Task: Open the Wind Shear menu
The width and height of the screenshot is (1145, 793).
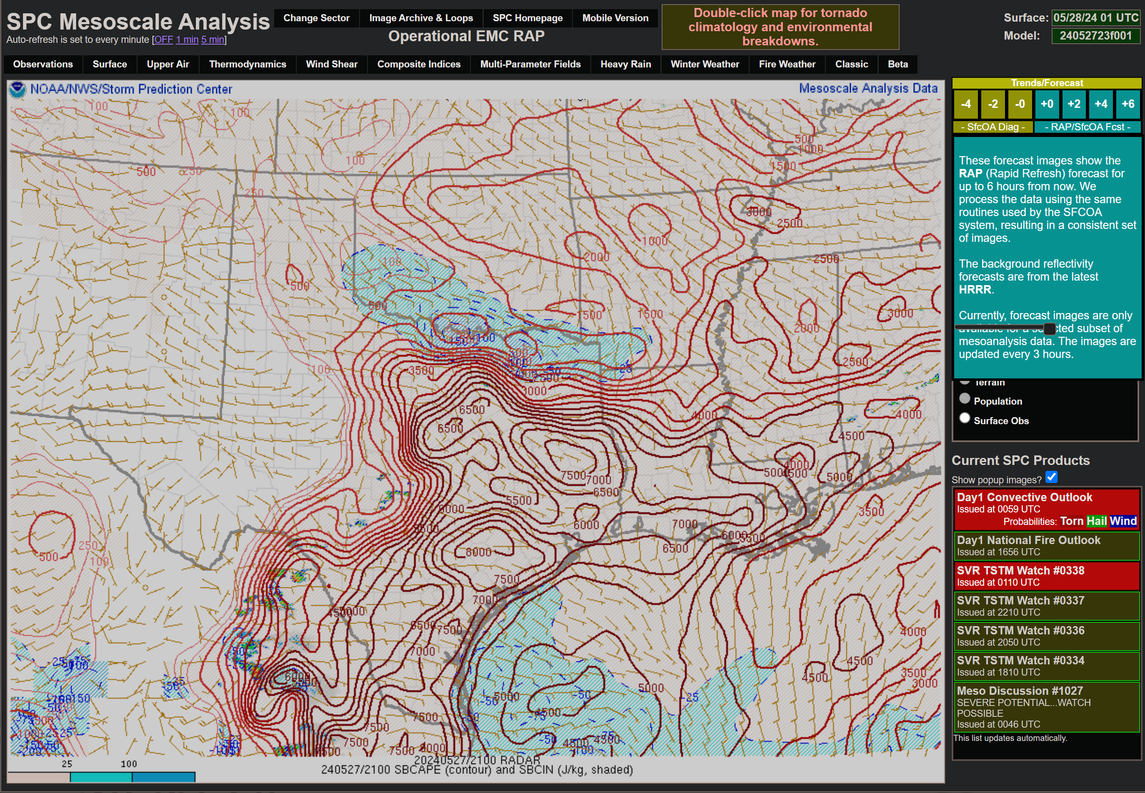Action: coord(331,64)
